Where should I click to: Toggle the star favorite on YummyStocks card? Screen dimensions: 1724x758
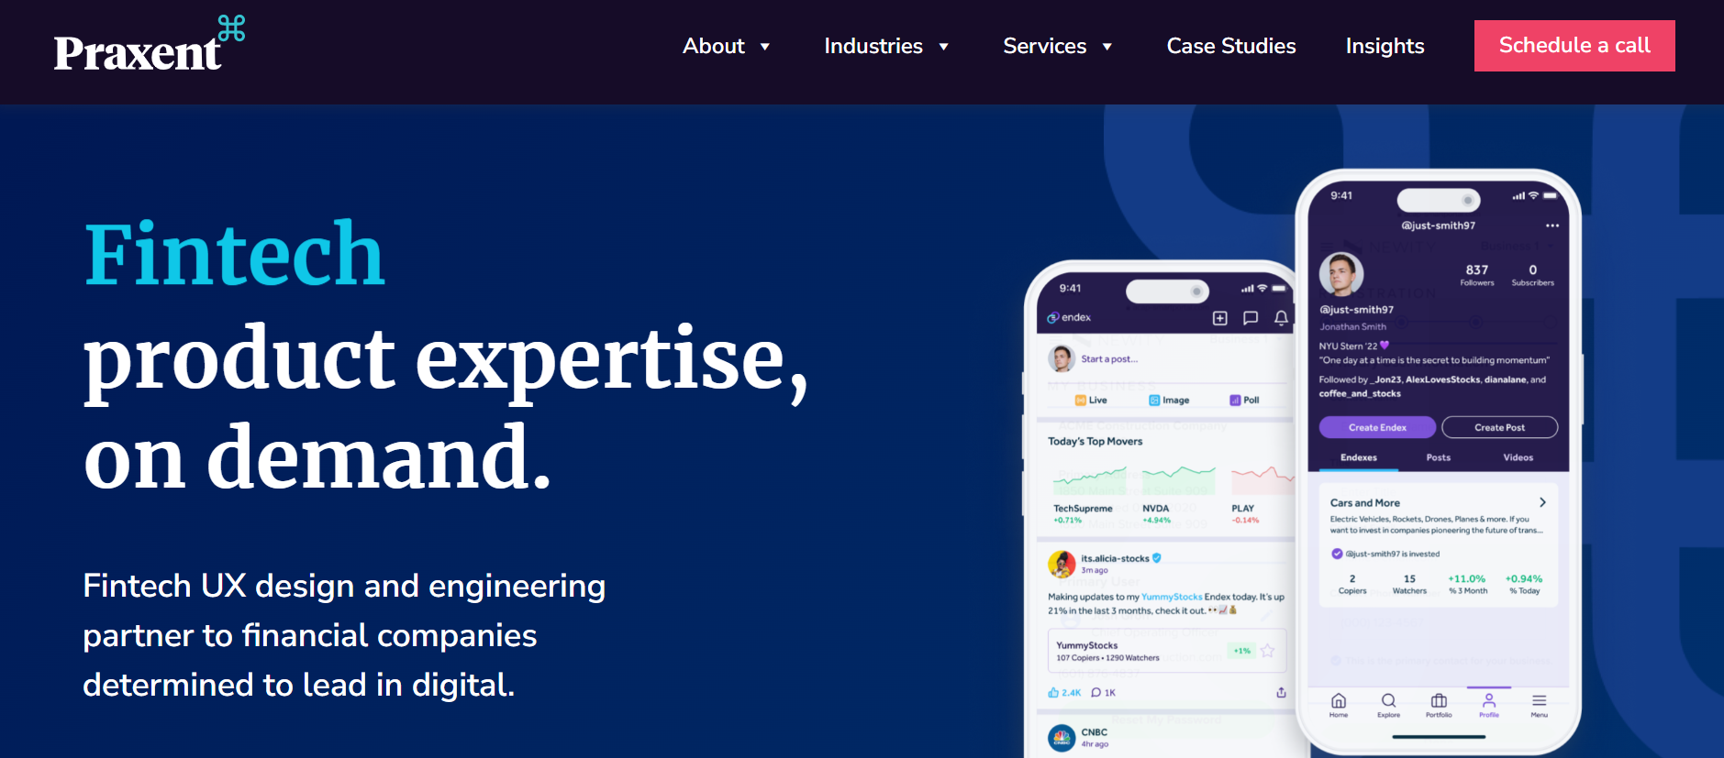[x=1267, y=651]
